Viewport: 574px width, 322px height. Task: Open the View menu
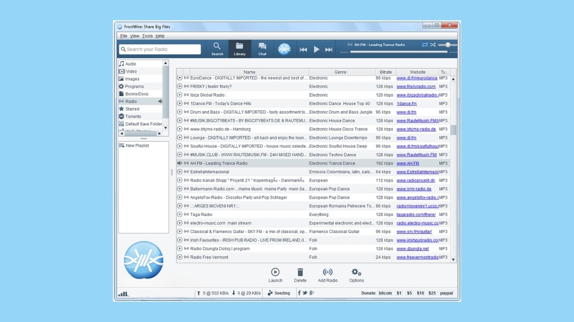pos(135,36)
